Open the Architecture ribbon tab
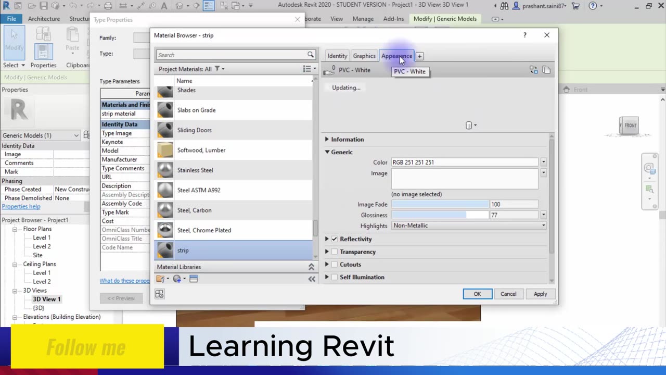The height and width of the screenshot is (375, 666). click(44, 19)
